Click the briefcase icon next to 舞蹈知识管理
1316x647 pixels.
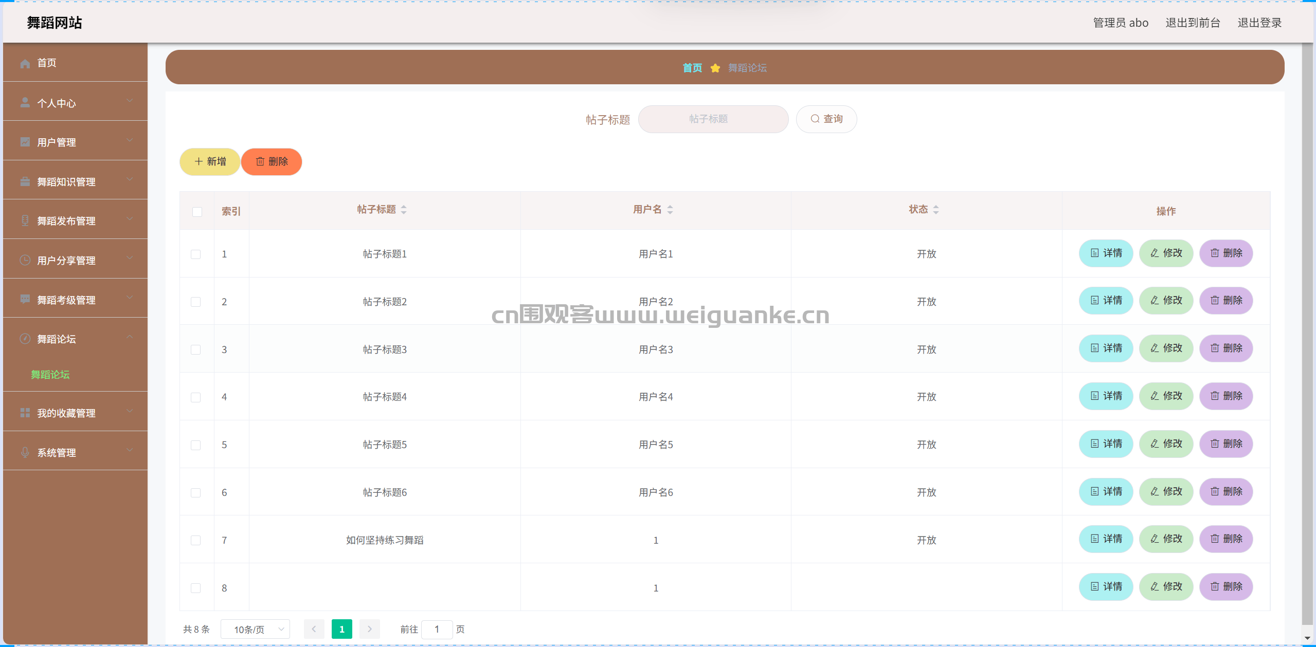click(x=25, y=181)
